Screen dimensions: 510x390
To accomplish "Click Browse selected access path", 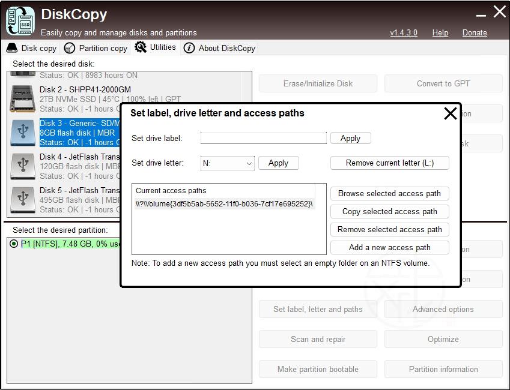I will [x=389, y=193].
